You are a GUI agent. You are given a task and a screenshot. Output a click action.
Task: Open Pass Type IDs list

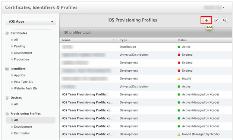[x=23, y=82]
